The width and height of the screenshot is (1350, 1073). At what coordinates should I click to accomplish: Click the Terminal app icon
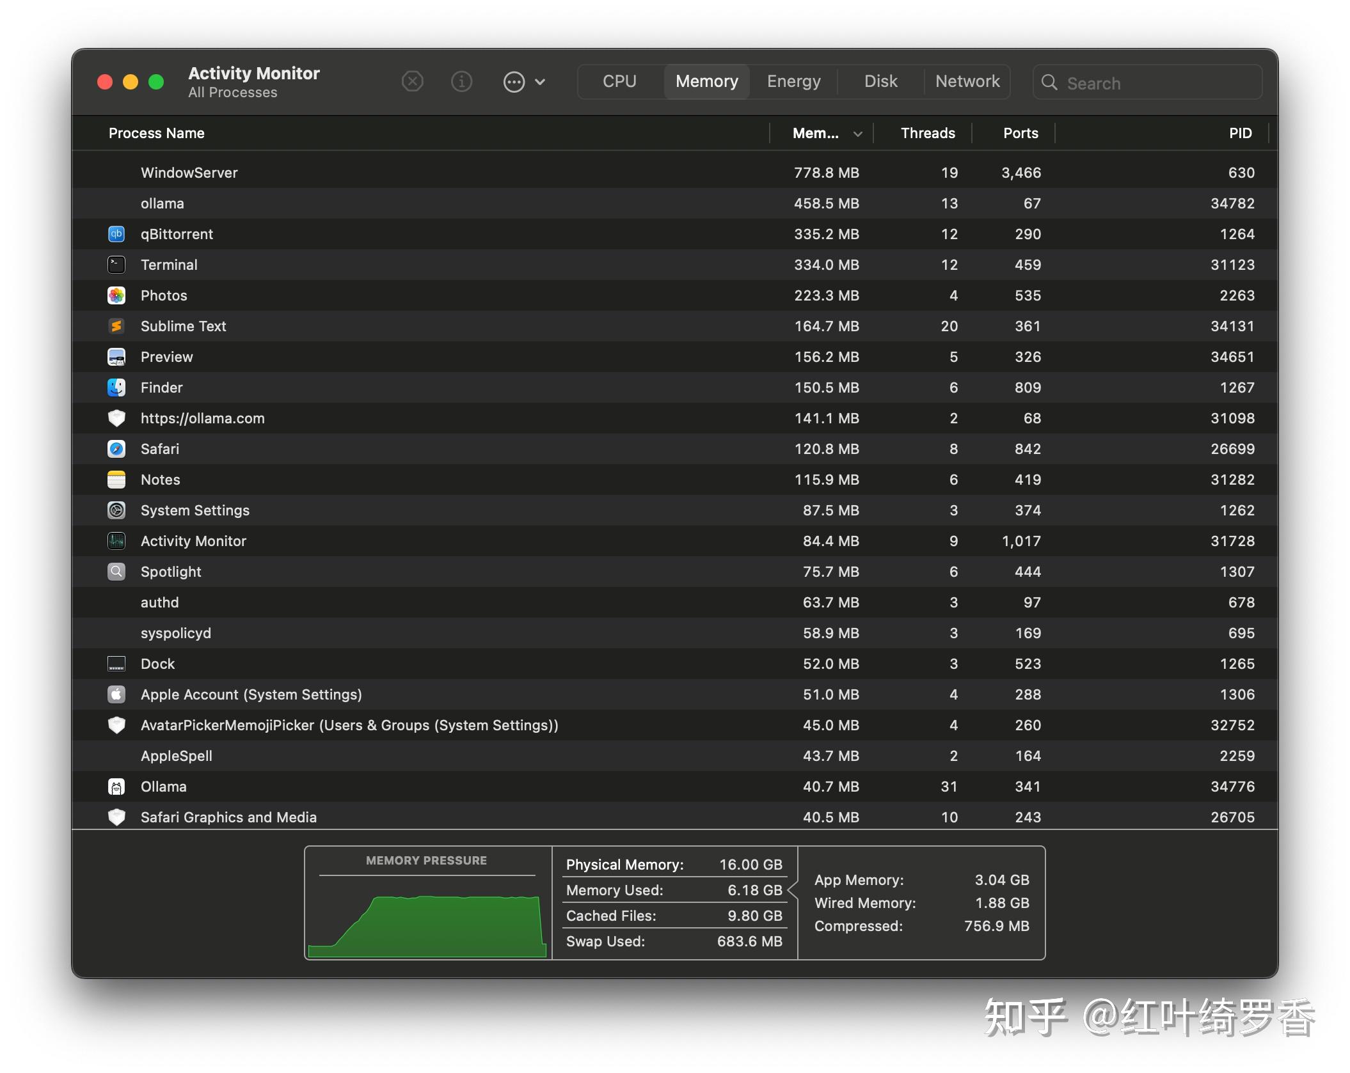click(116, 264)
